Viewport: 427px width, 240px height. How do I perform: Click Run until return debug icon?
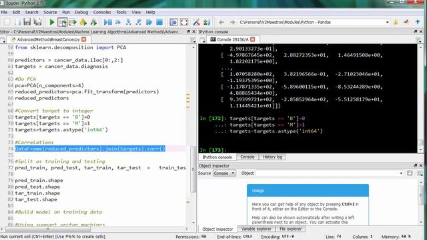pos(139,22)
